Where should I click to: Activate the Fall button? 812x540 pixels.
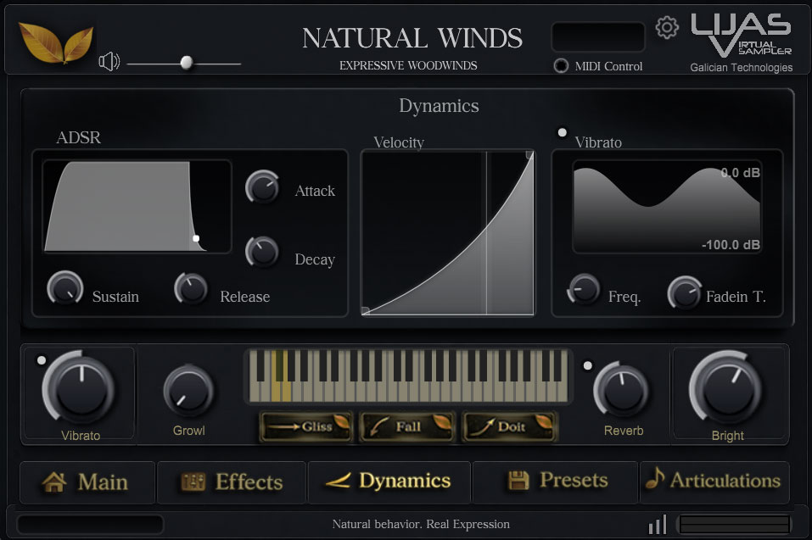407,426
